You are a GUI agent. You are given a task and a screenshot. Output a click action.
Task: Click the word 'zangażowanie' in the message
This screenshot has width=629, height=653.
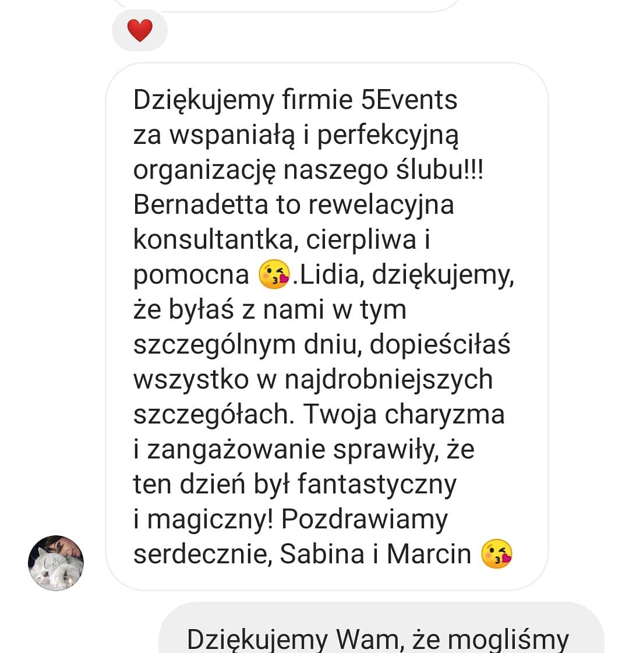[x=236, y=450]
